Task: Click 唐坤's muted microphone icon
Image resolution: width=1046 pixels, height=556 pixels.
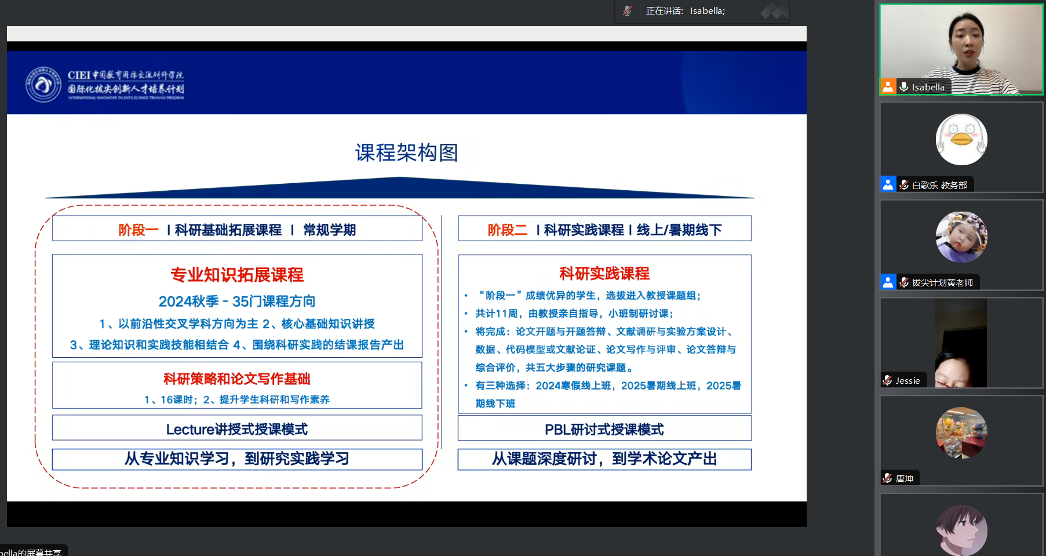Action: (x=887, y=478)
